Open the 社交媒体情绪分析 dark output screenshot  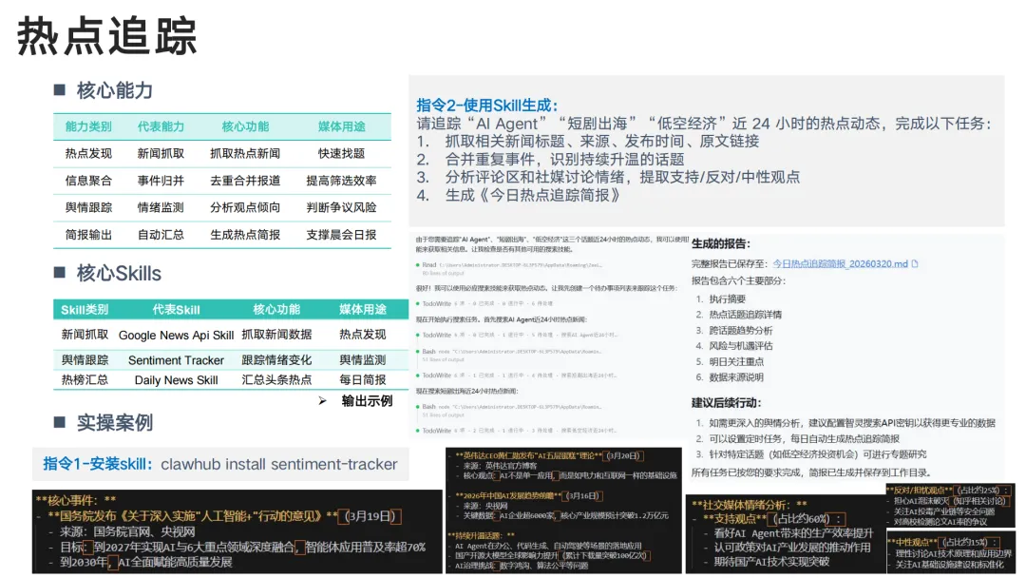point(786,534)
